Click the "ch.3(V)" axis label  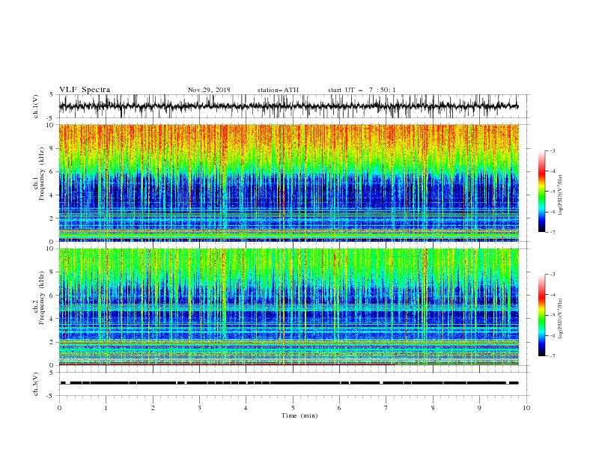pyautogui.click(x=36, y=384)
